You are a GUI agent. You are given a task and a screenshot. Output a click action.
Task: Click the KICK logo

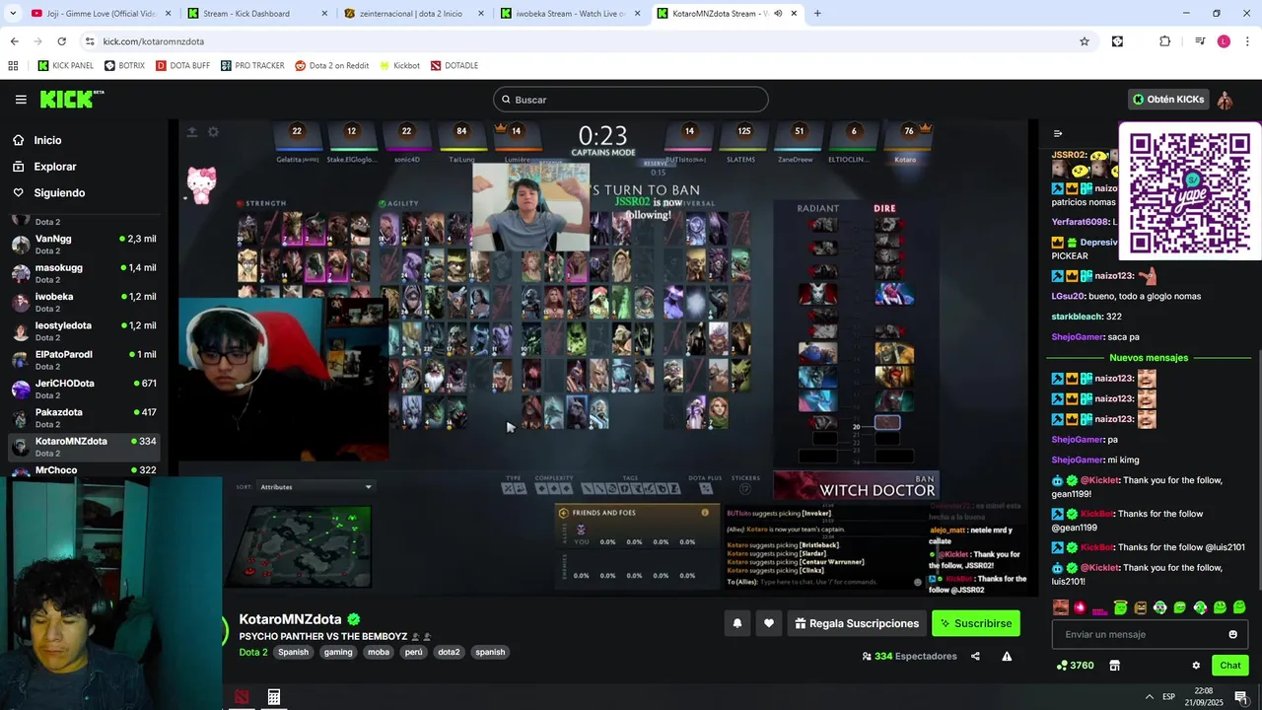pyautogui.click(x=71, y=99)
